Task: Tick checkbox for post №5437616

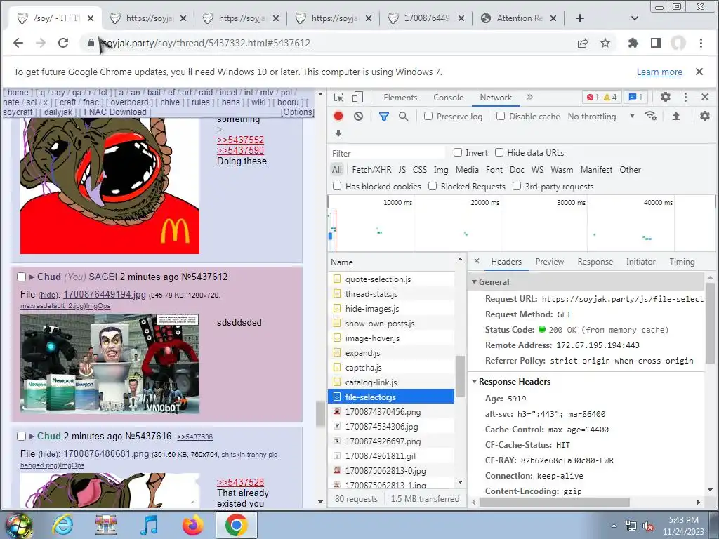Action: click(21, 437)
